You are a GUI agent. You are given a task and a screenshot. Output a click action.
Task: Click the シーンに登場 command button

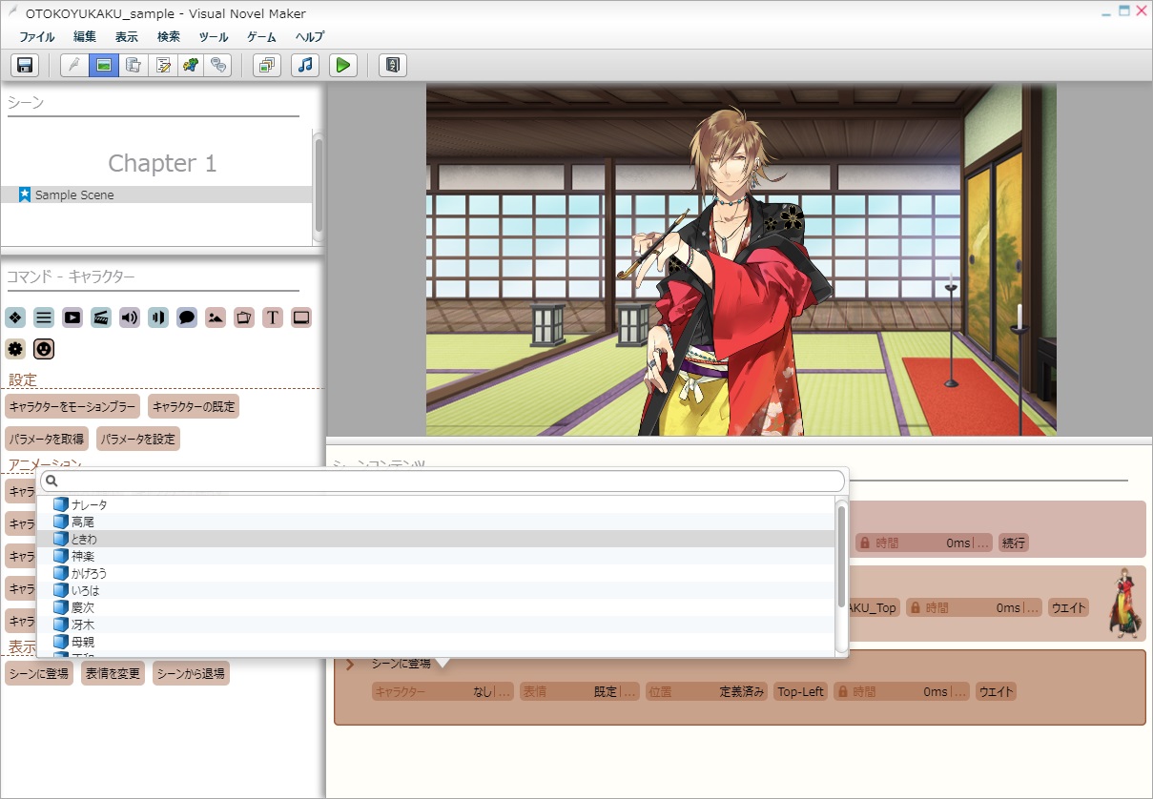click(x=38, y=673)
